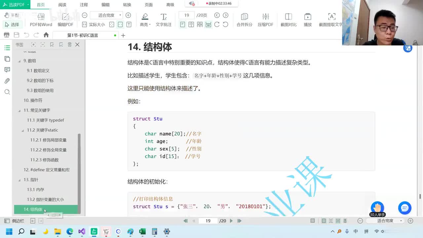423x238 pixels.
Task: Open the 截图对比 screenshot compare tool
Action: (x=288, y=20)
